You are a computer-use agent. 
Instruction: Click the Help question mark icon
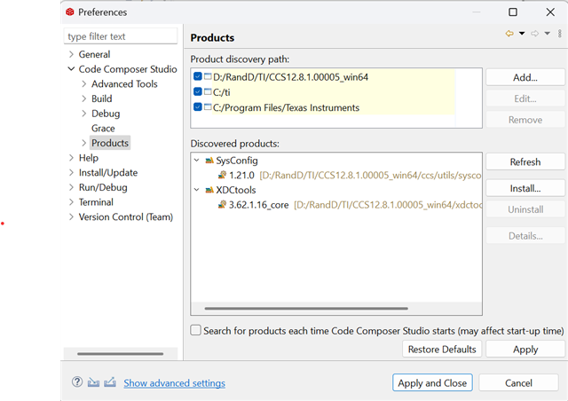[77, 381]
